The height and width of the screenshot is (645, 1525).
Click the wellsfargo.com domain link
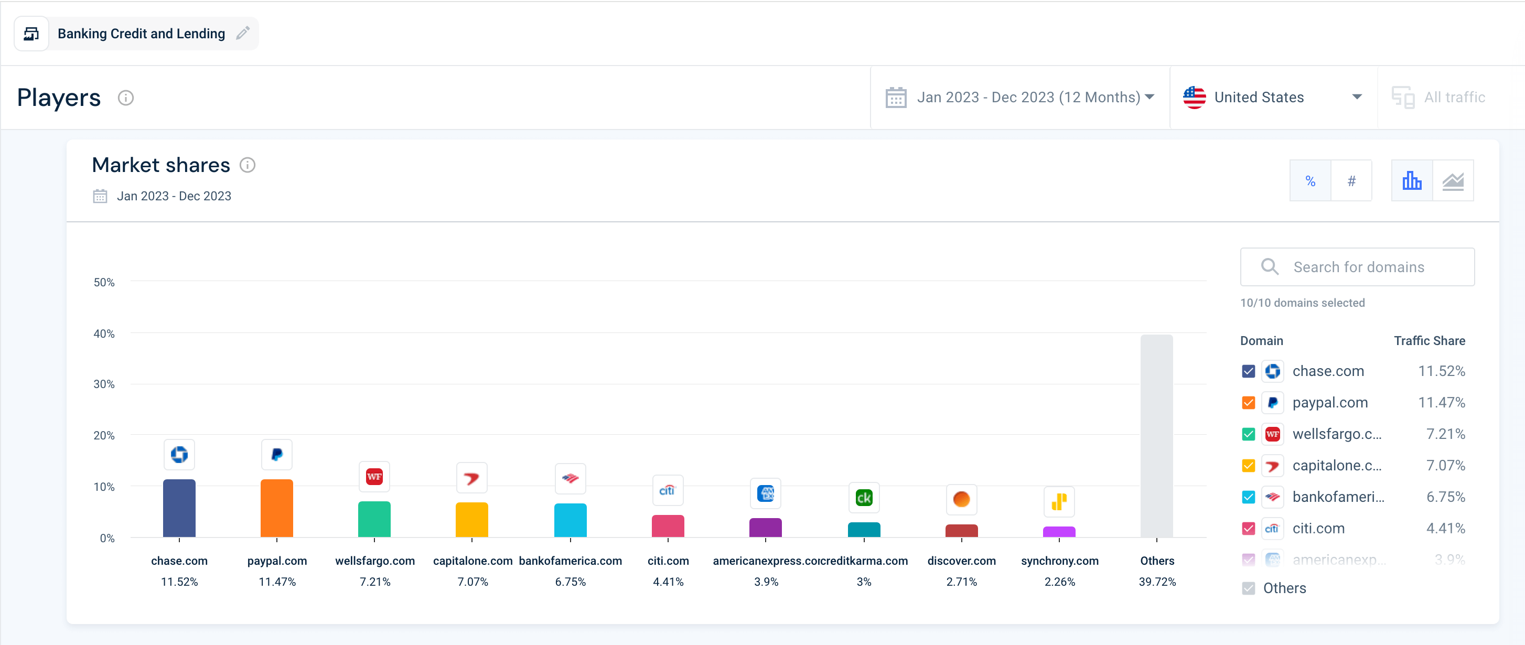point(1337,434)
